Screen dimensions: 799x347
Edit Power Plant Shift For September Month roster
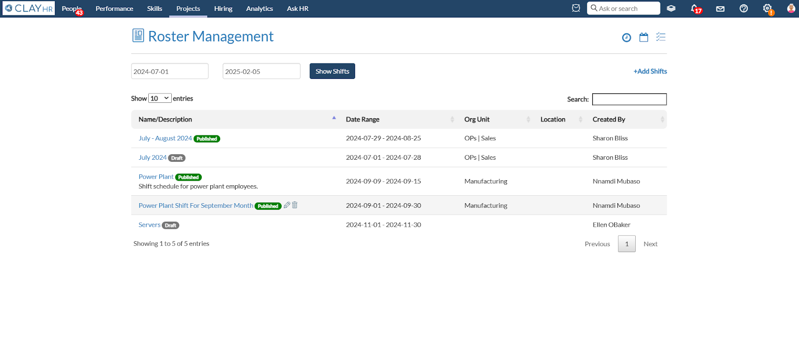[x=287, y=205]
